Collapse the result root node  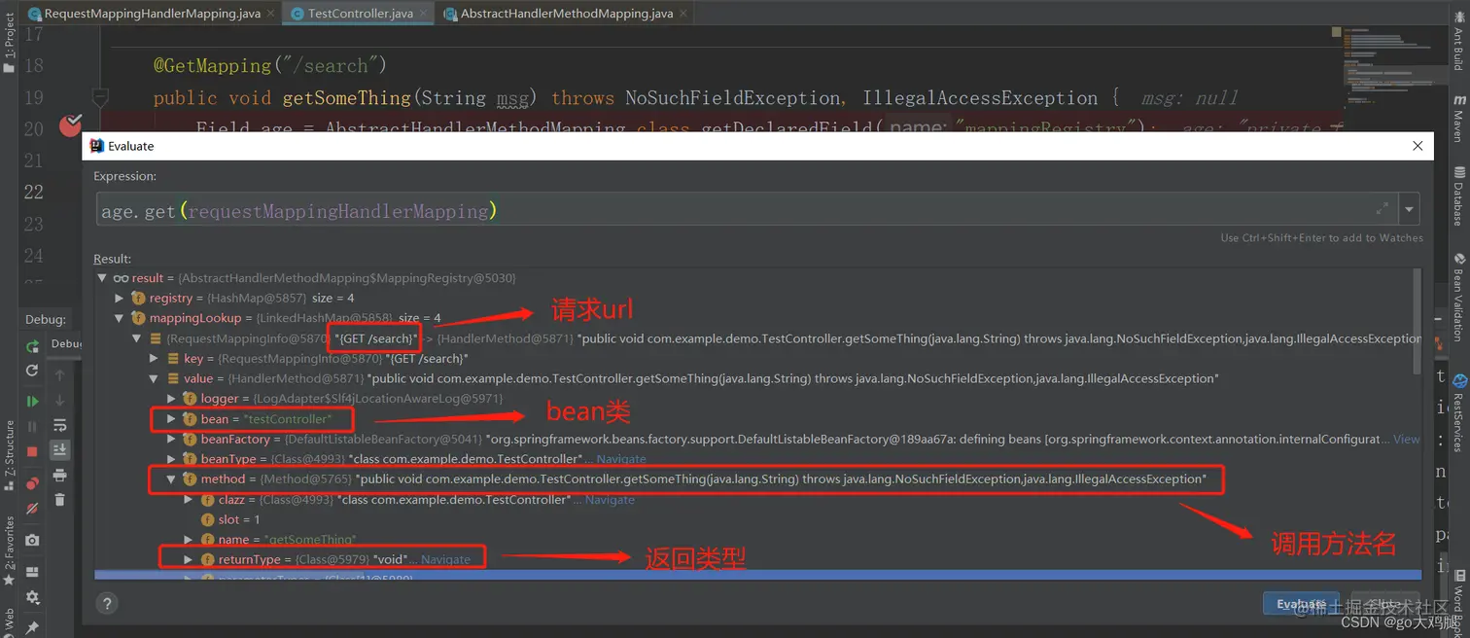pos(102,278)
